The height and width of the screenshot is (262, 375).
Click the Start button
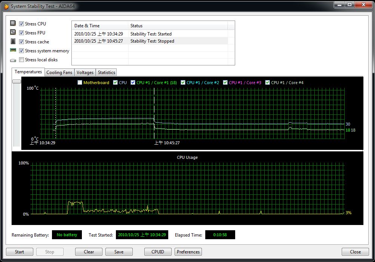(x=19, y=252)
